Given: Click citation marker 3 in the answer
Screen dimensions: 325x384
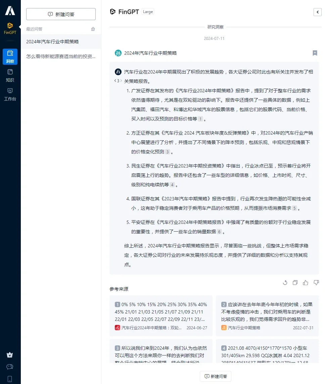Looking at the screenshot, I should point(167,152).
